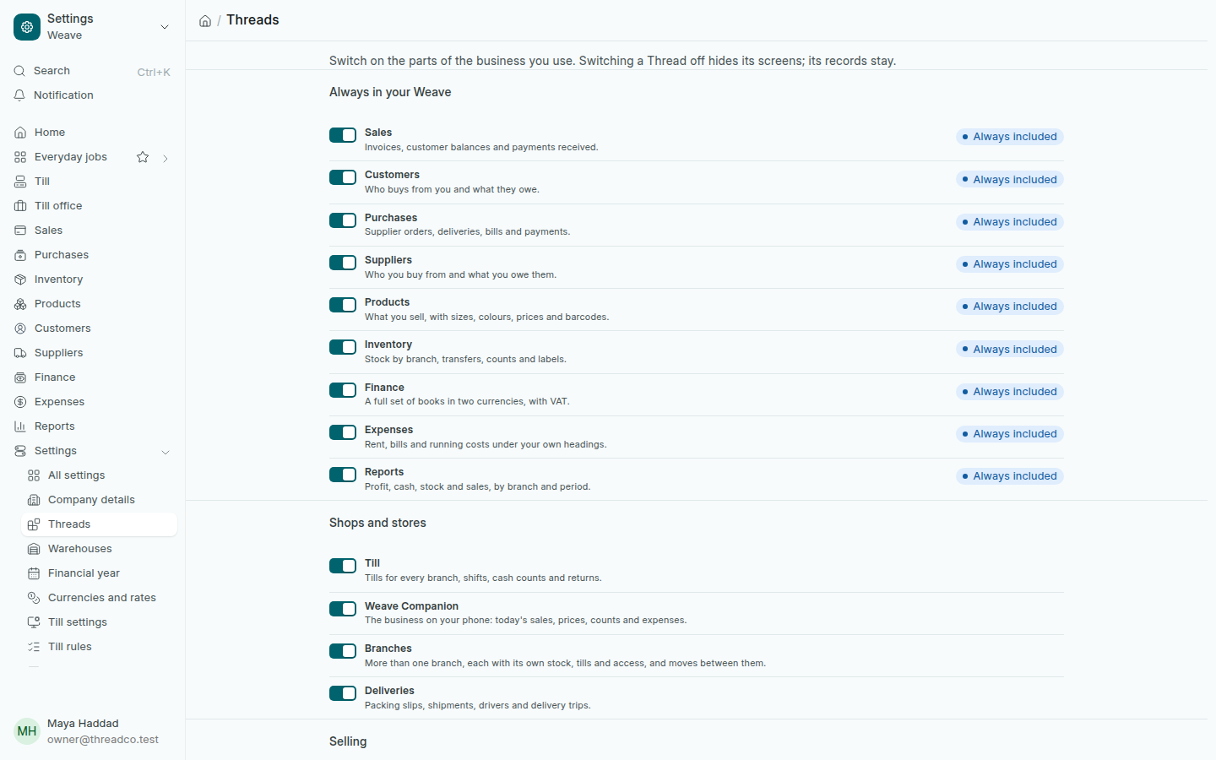1216x760 pixels.
Task: Click the Threads page title breadcrumb
Action: (x=252, y=20)
